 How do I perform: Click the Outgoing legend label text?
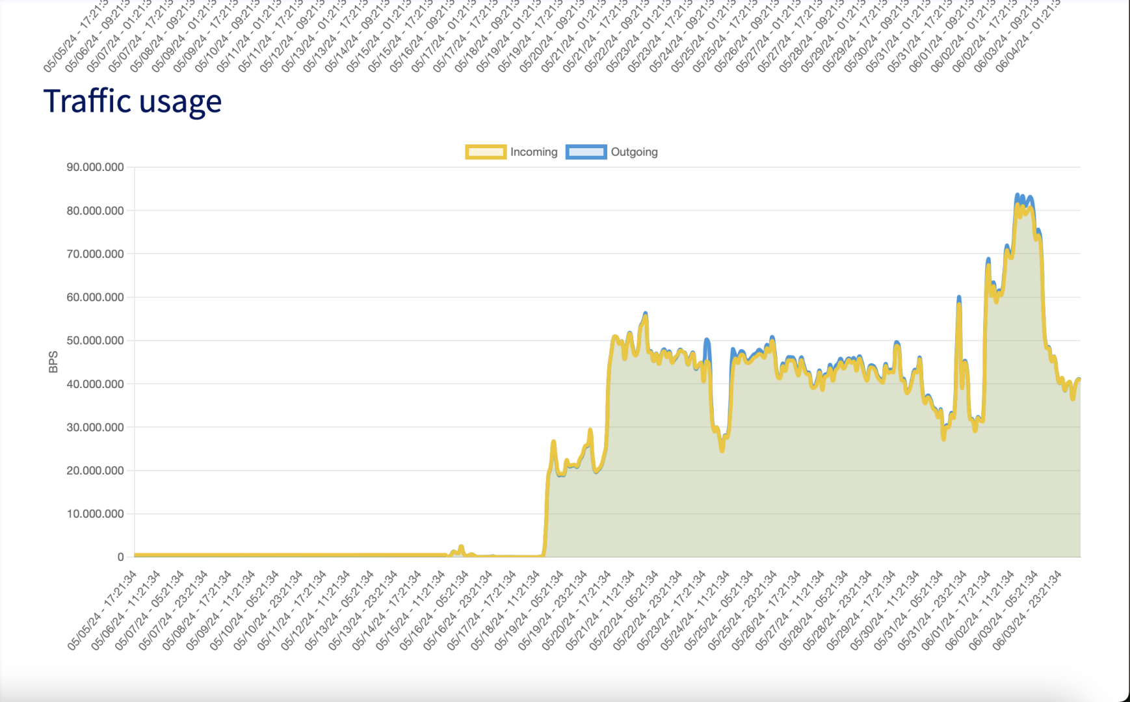tap(634, 152)
